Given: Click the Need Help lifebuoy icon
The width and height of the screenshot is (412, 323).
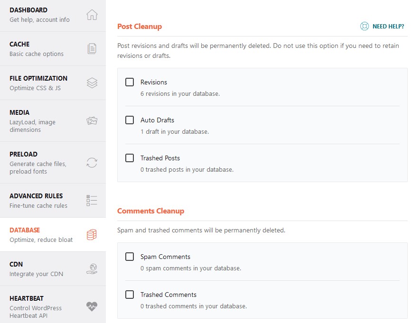Looking at the screenshot, I should click(365, 26).
